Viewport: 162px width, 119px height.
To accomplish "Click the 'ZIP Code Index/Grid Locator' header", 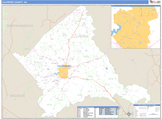I will 98,107.
